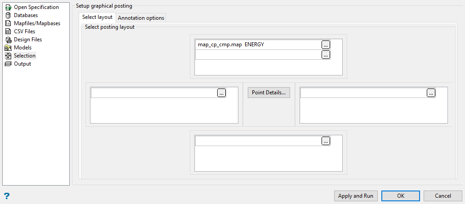This screenshot has height=204, width=465.
Task: Browse button on second top posting row
Action: 326,54
